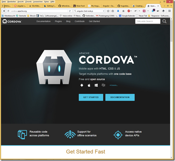Click the blue extension icon with badge 2
175x161 pixels.
pos(153,11)
